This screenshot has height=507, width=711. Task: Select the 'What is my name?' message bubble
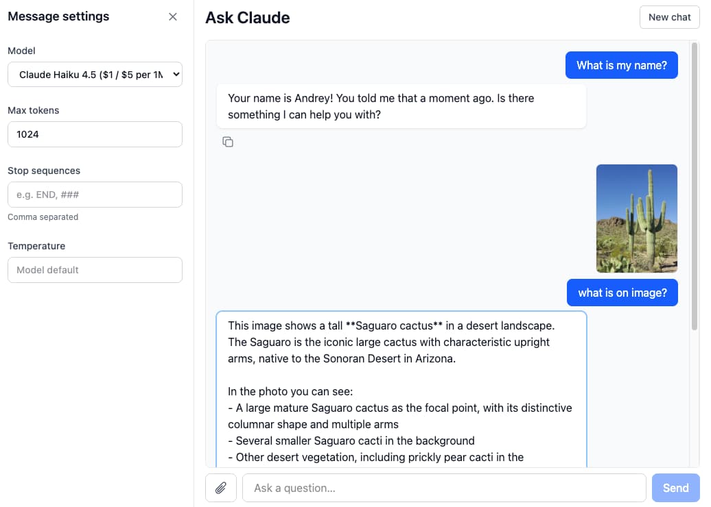point(622,65)
